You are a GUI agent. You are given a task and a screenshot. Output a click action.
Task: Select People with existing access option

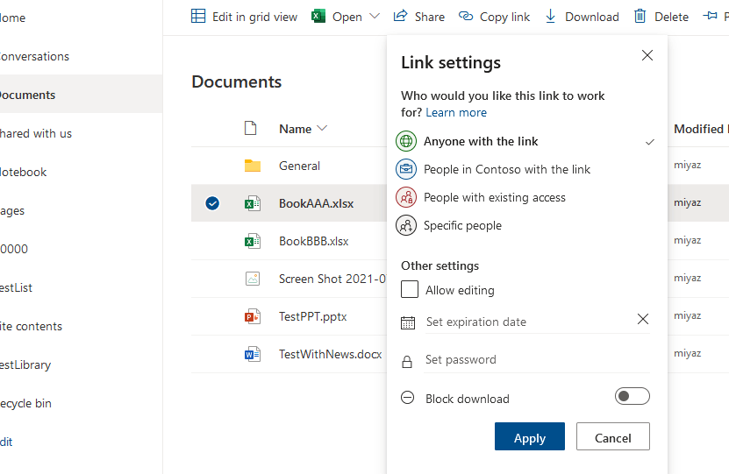point(525,197)
